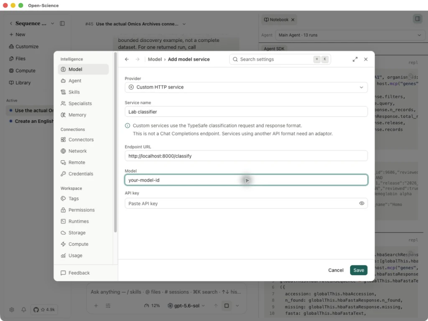The width and height of the screenshot is (428, 321).
Task: Open the Model settings section
Action: click(83, 69)
